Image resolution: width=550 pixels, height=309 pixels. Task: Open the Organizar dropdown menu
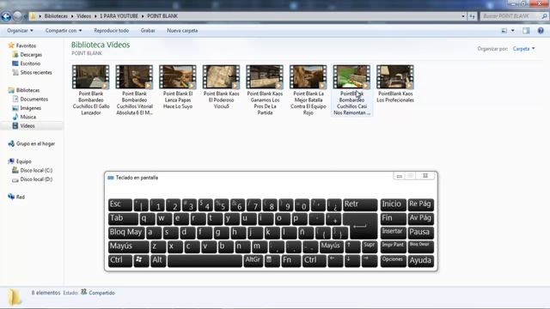point(20,31)
